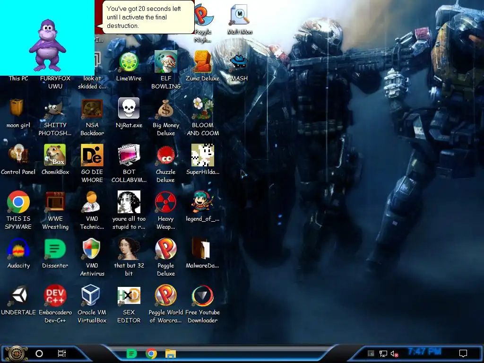The width and height of the screenshot is (484, 363).
Task: Select the GO DIE WHORE icon
Action: (x=92, y=155)
